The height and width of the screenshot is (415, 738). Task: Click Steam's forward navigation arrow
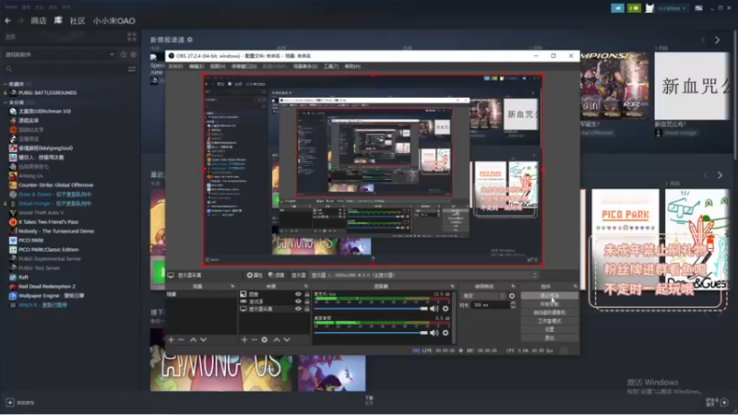click(20, 20)
